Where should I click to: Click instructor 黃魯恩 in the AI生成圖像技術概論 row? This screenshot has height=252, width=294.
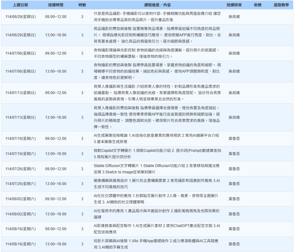pos(234,139)
